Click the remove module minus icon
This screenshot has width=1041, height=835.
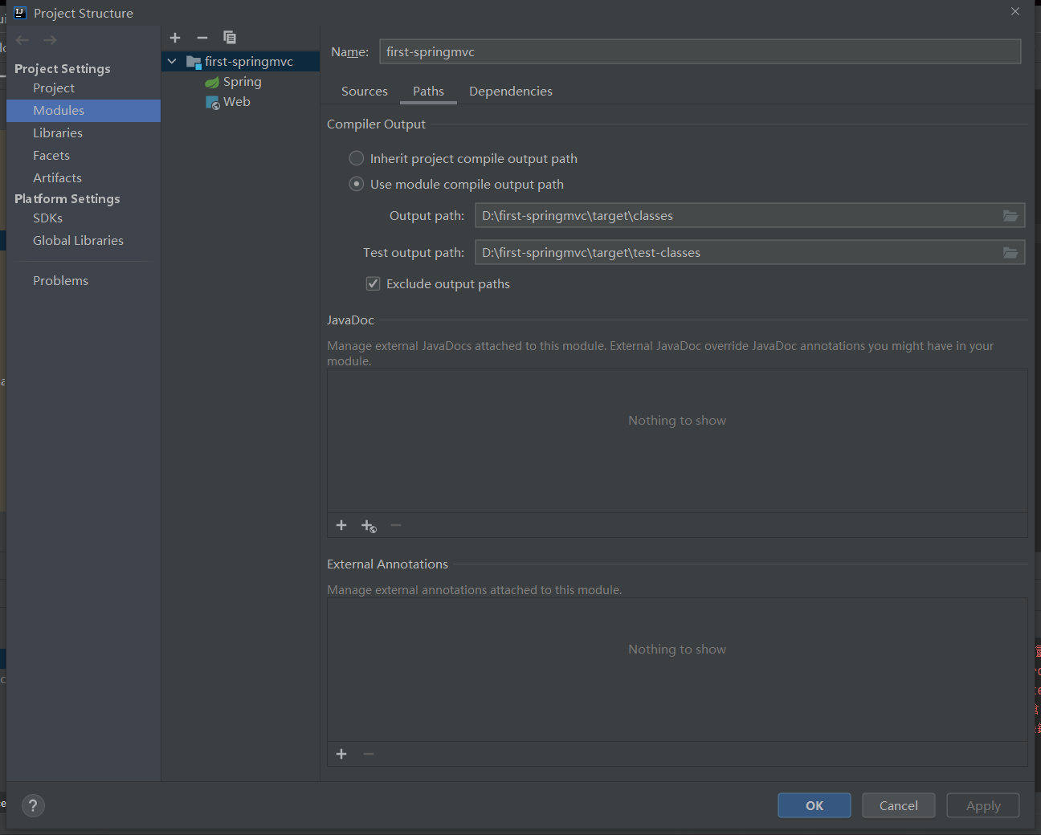point(202,38)
